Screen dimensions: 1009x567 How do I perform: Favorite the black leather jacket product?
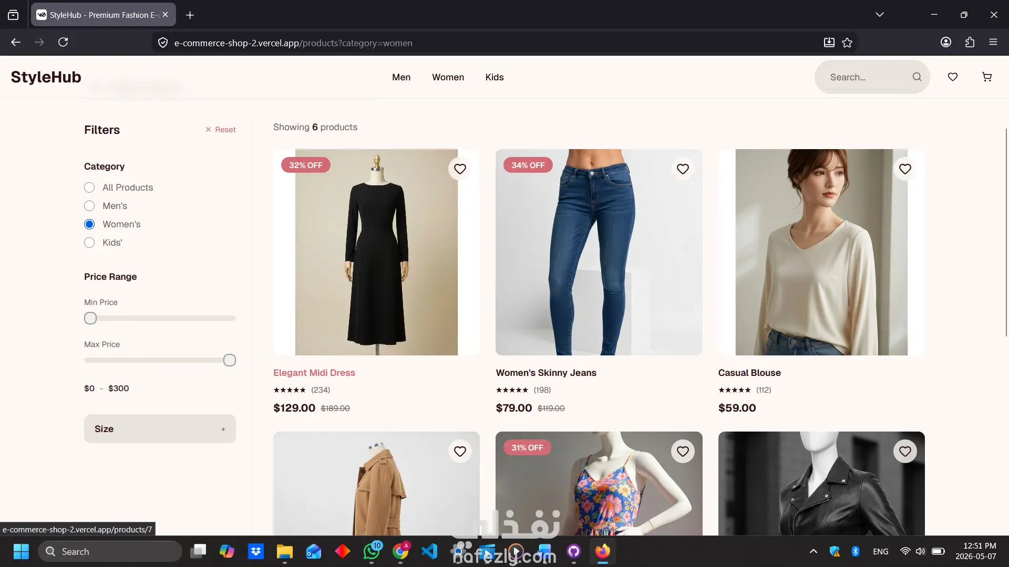tap(905, 451)
